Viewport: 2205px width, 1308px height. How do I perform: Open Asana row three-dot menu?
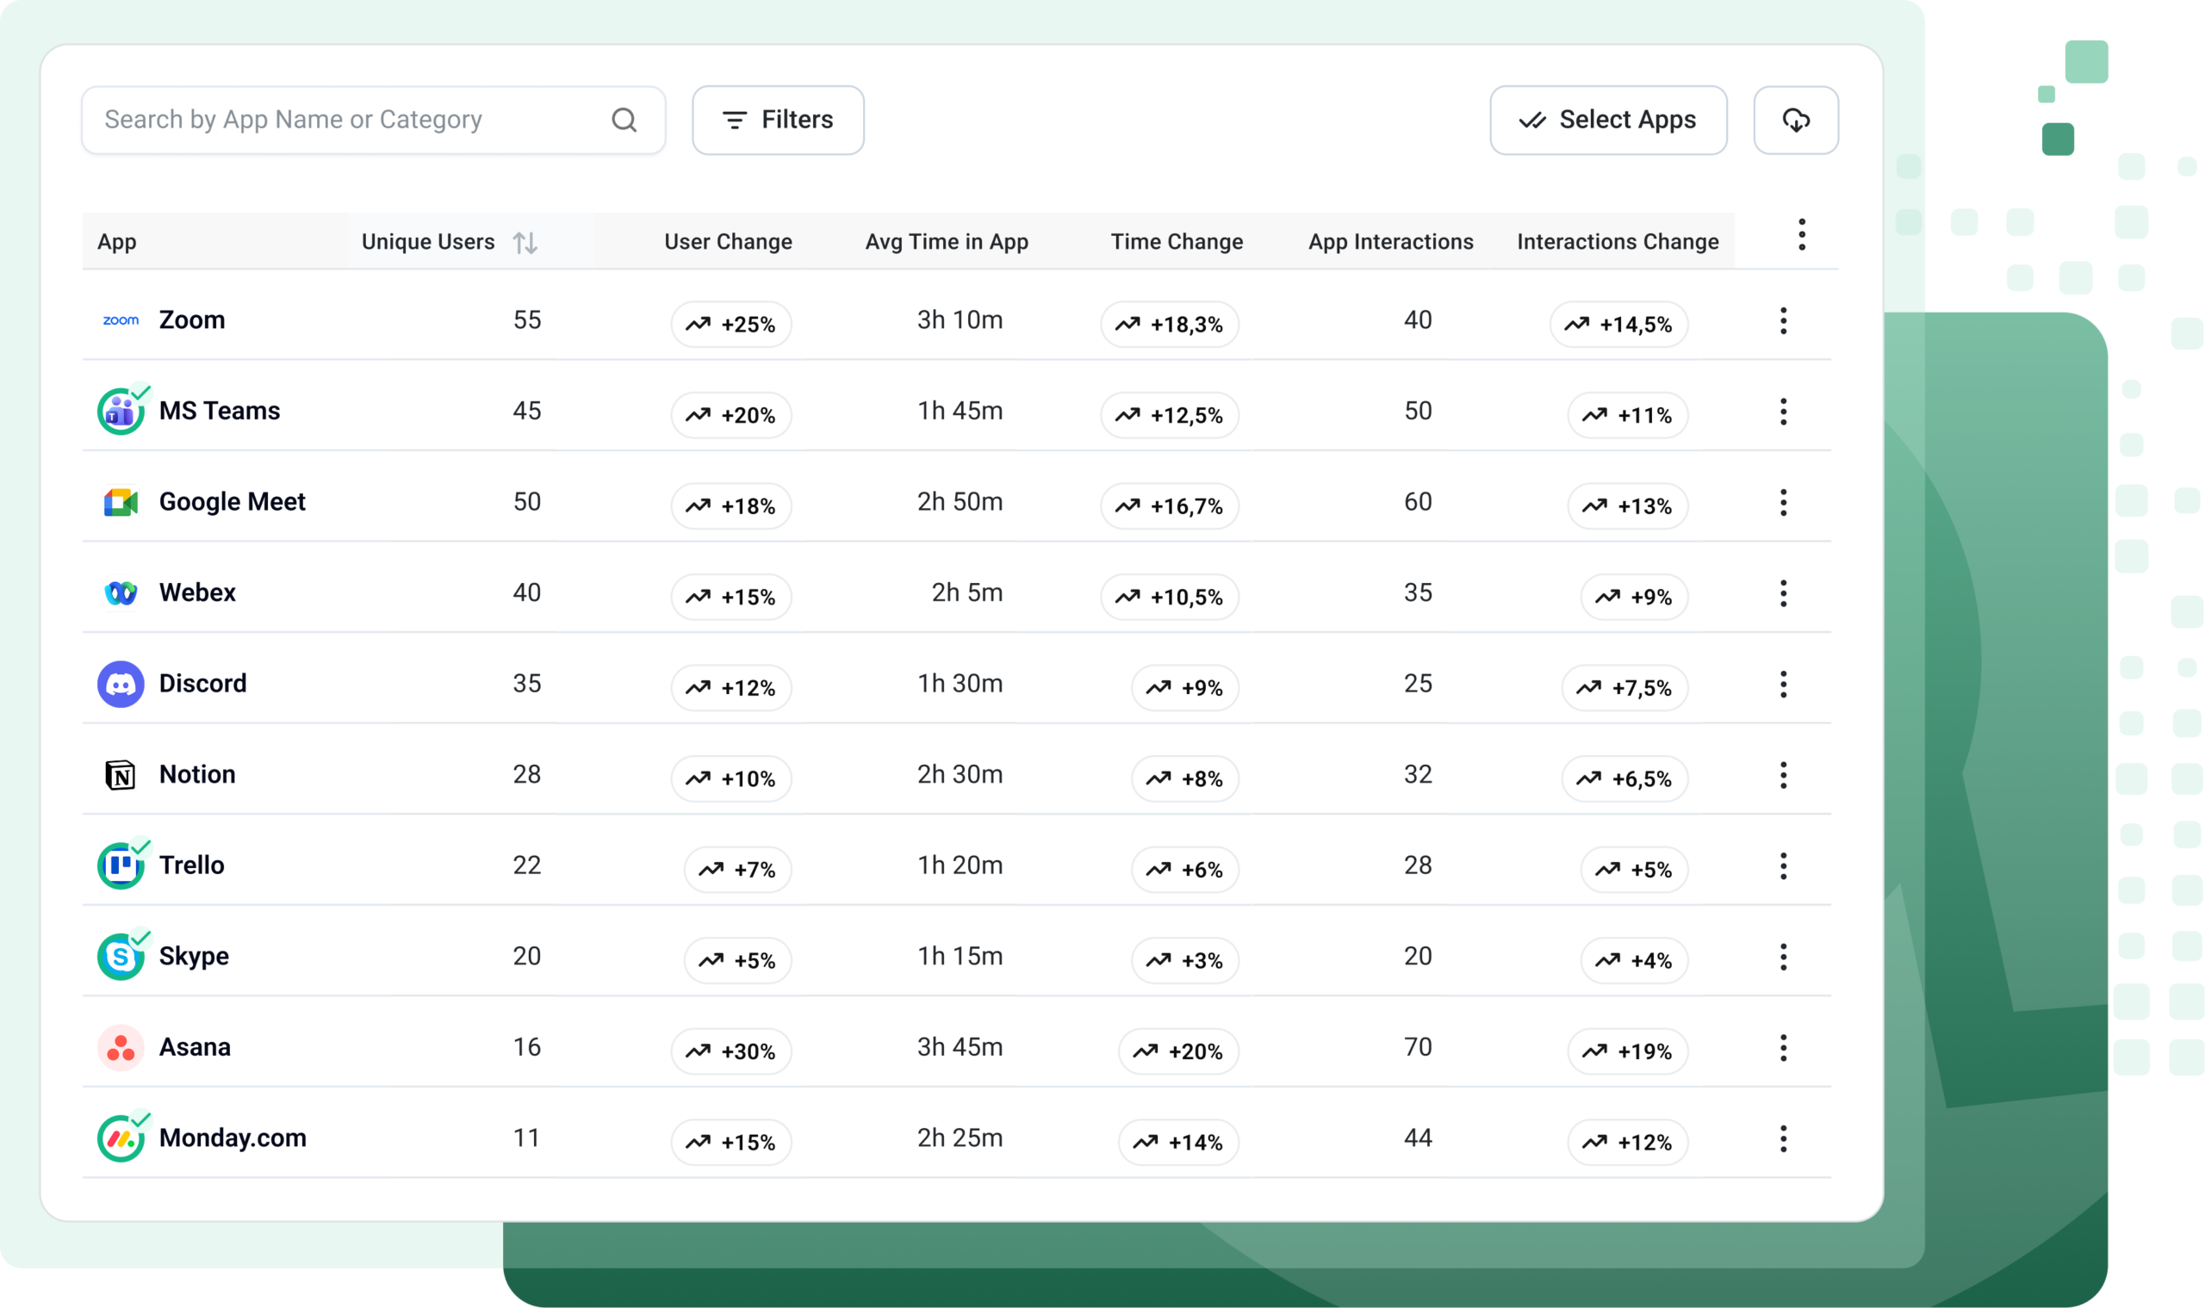point(1784,1047)
